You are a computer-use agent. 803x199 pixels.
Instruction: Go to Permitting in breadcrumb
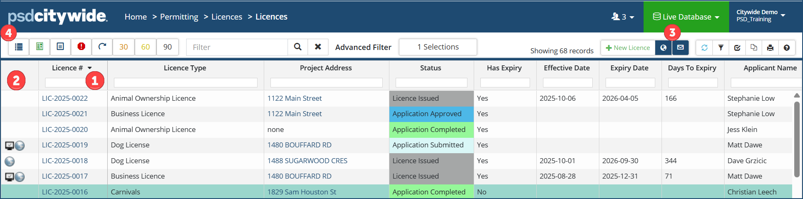point(179,17)
